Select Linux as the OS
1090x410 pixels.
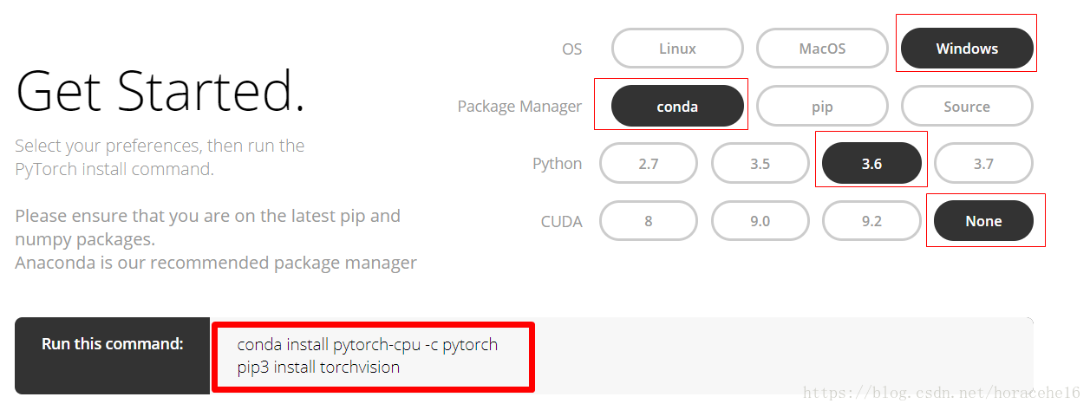tap(677, 49)
